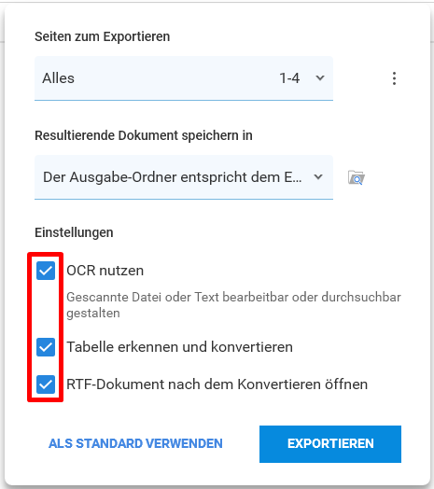Uncheck Tabelle erkennen und konvertieren checkbox
Screen dimensions: 434x489
tap(46, 347)
